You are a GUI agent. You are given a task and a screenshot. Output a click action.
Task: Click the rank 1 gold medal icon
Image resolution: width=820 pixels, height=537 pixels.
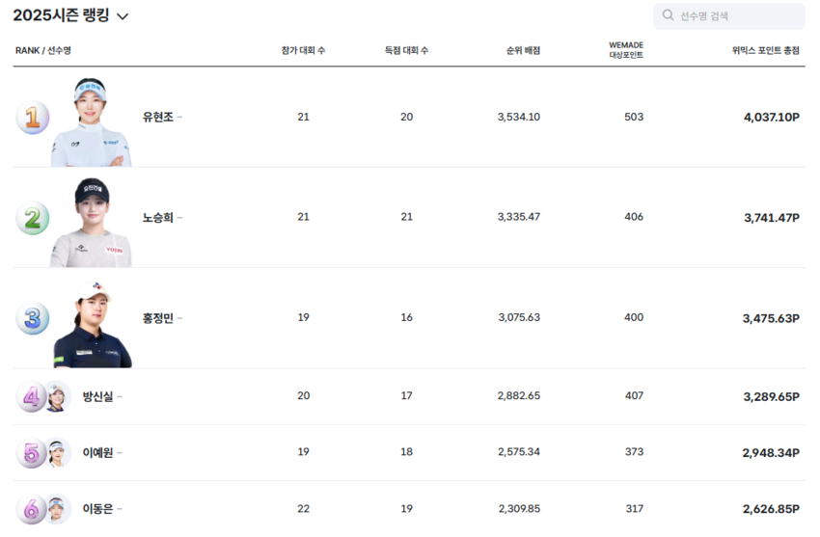32,118
